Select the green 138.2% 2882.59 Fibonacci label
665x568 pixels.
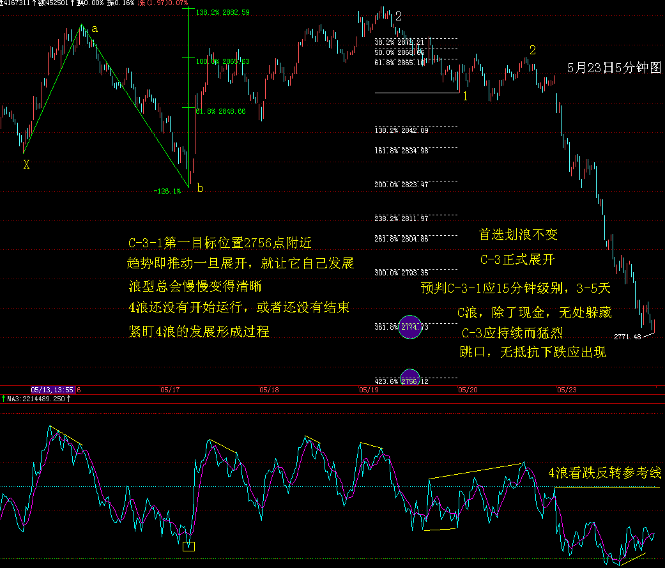[x=223, y=13]
